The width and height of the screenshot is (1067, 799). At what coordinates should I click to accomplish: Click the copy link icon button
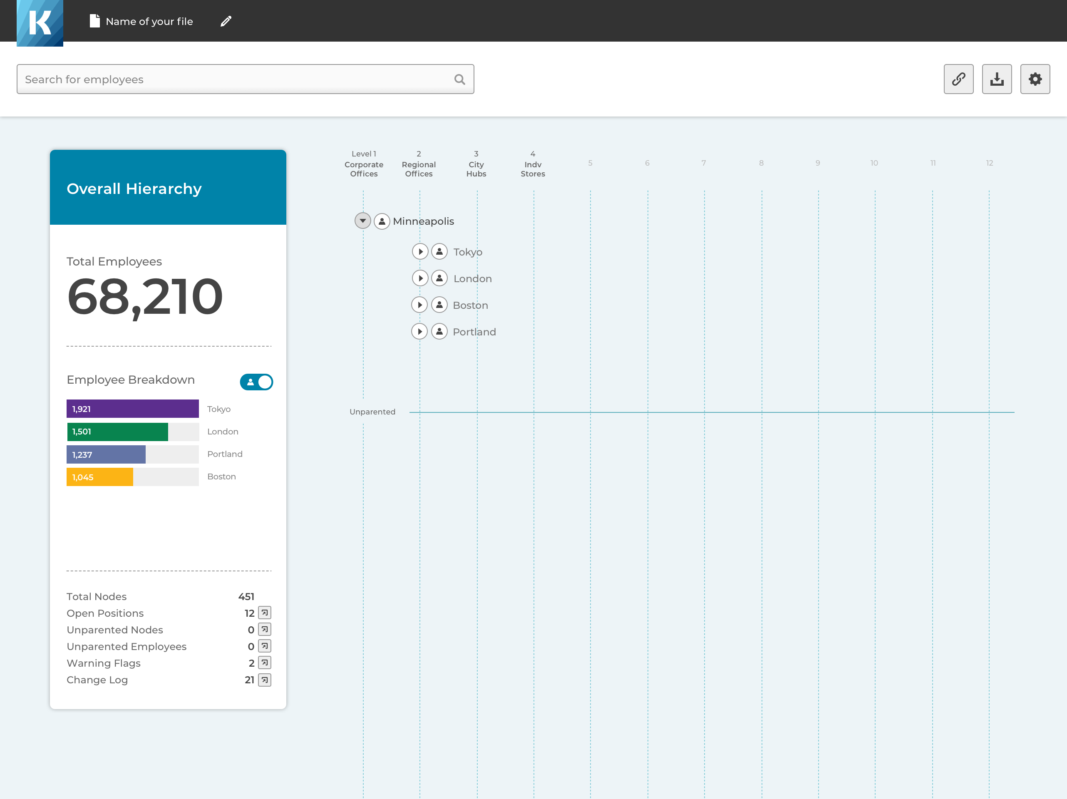pos(958,79)
